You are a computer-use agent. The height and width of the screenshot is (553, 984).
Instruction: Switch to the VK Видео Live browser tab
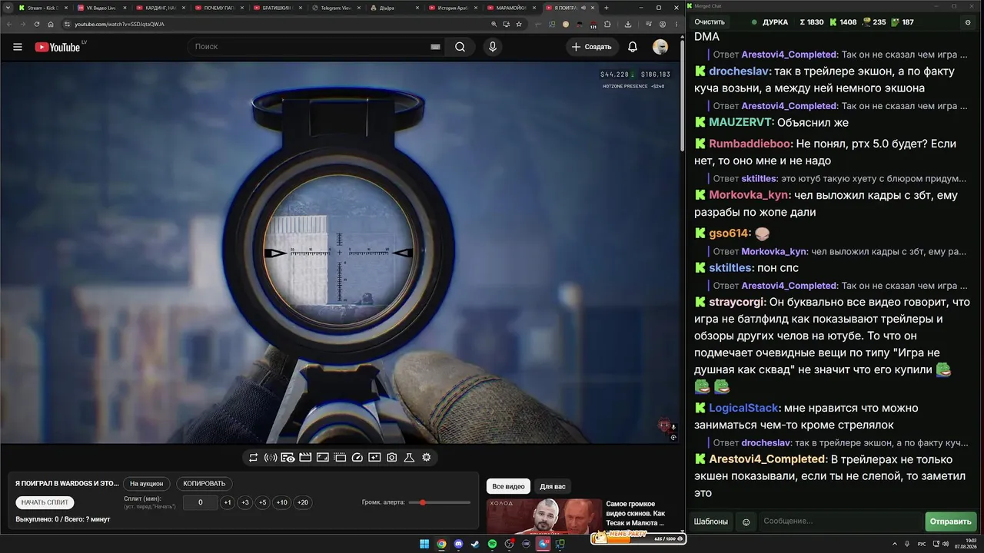click(101, 8)
